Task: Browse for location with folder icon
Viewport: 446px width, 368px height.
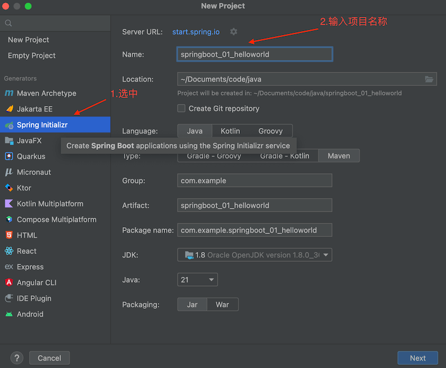Action: [429, 79]
